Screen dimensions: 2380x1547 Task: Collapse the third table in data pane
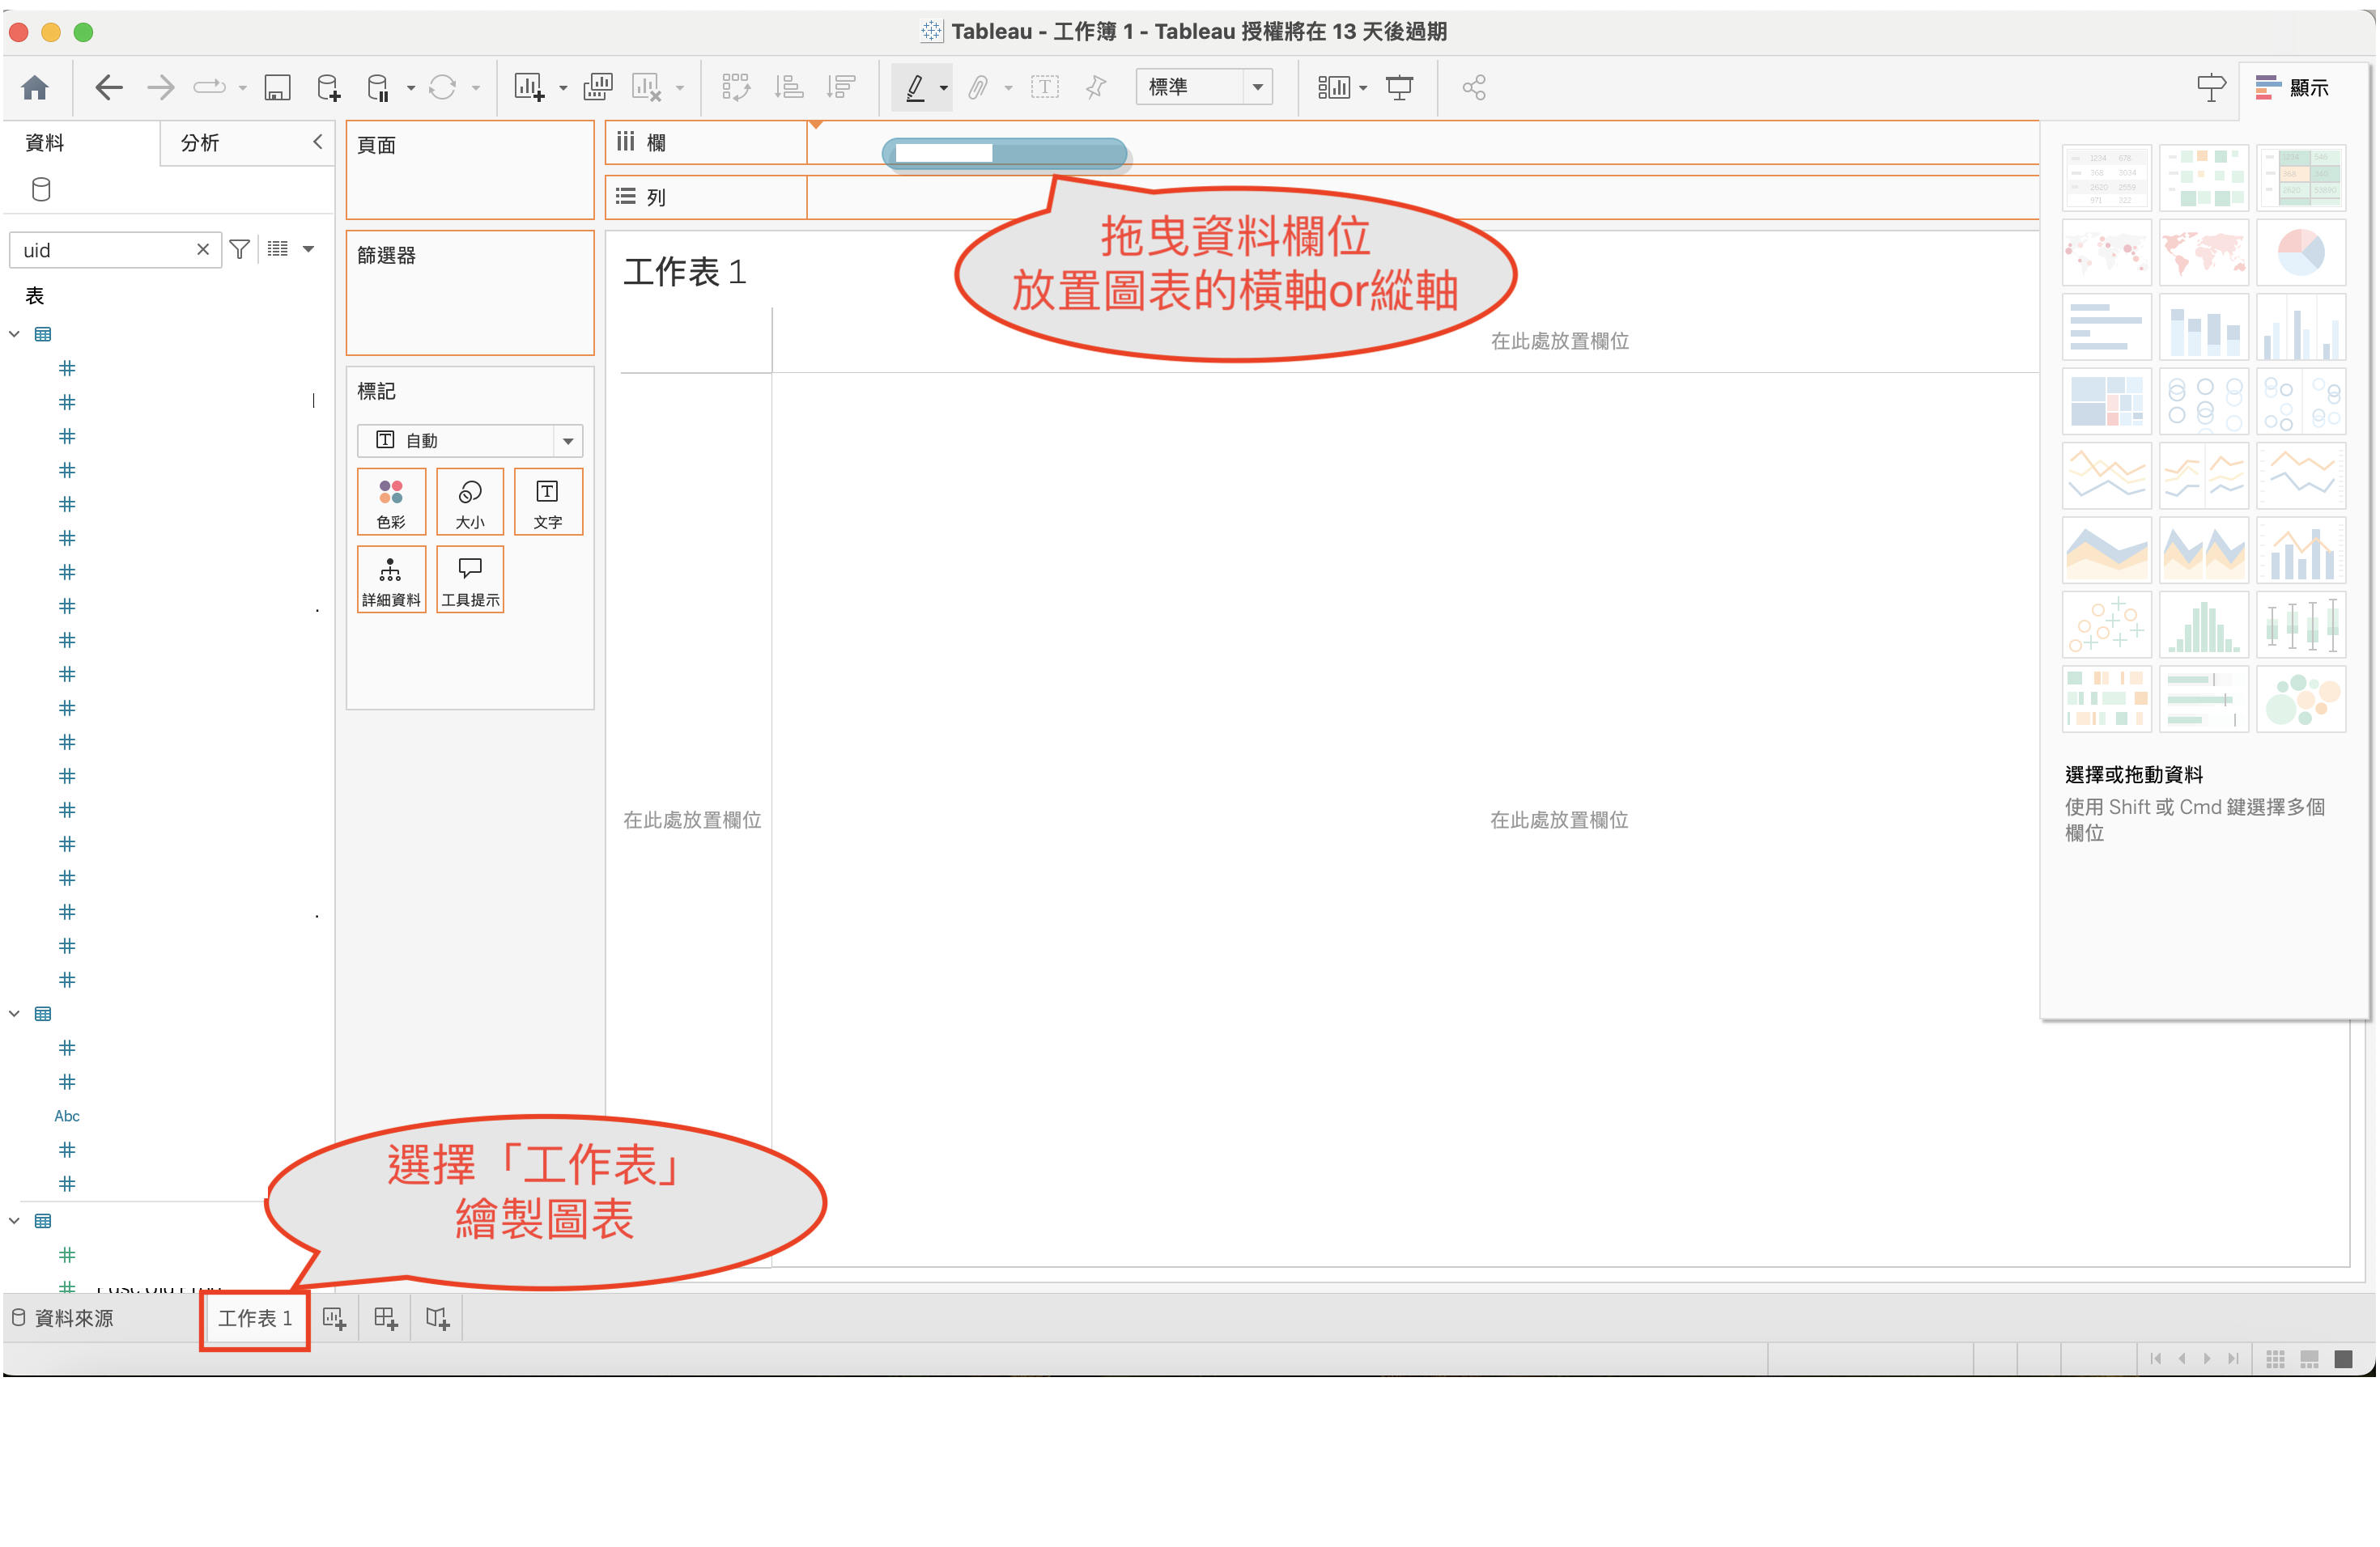14,1220
